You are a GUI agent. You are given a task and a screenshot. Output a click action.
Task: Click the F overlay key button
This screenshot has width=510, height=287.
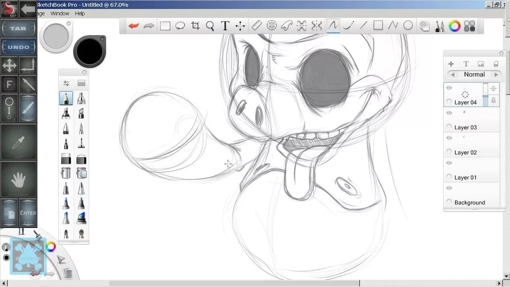point(9,84)
